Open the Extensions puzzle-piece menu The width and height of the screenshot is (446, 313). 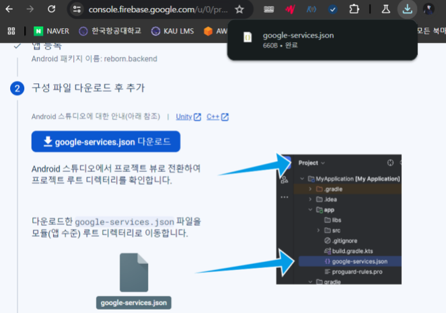[354, 9]
